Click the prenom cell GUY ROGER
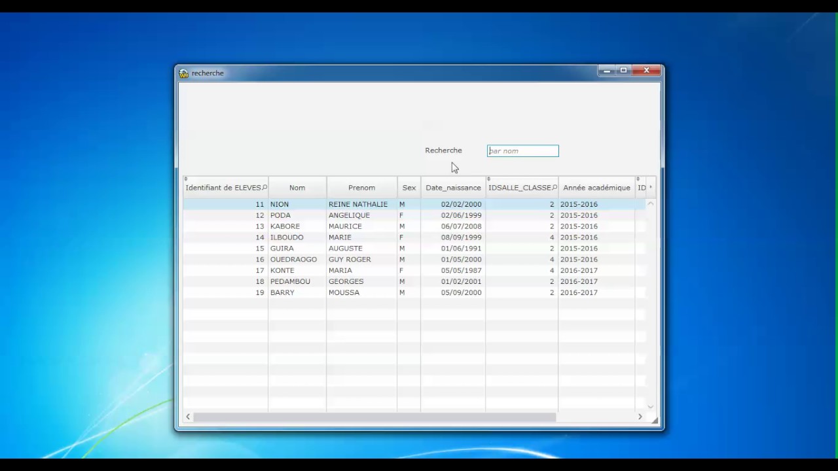Image resolution: width=838 pixels, height=471 pixels. (x=361, y=260)
